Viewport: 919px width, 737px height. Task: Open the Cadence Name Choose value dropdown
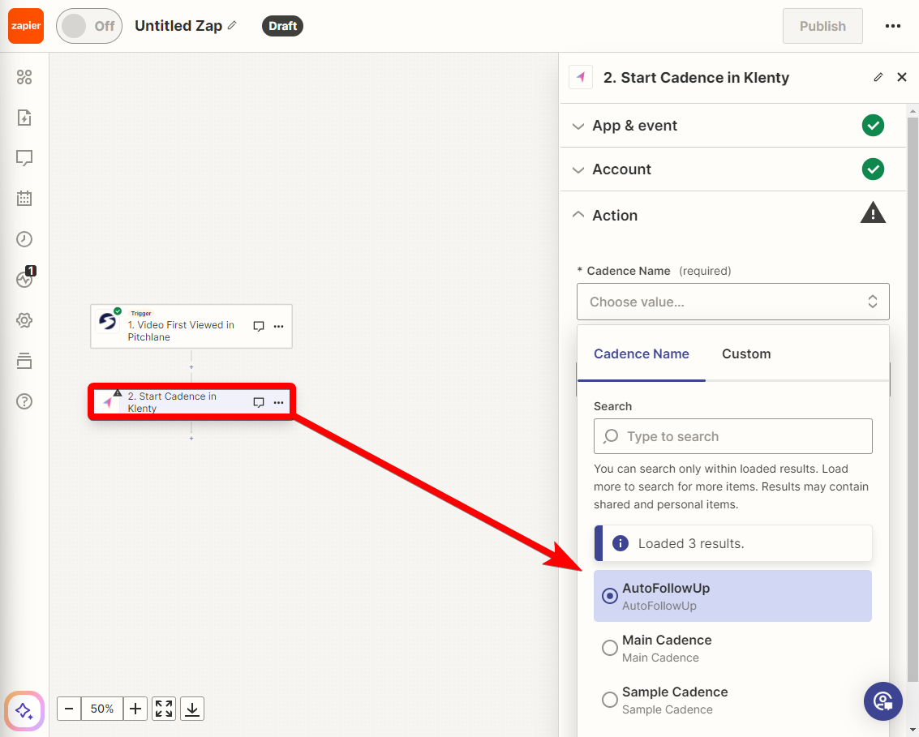732,302
